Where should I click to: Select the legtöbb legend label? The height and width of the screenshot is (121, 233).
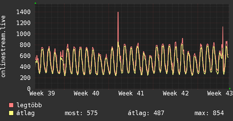click(x=29, y=105)
